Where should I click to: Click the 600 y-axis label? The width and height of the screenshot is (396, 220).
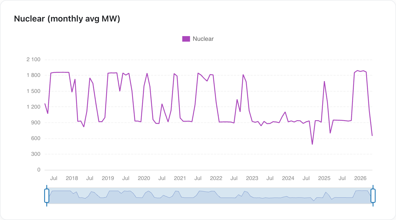[x=35, y=138]
